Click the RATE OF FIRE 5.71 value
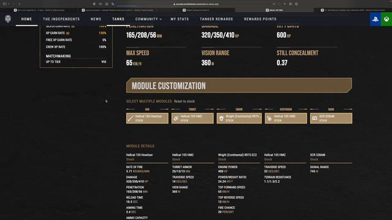Image resolution: width=392 pixels, height=220 pixels. tap(138, 171)
